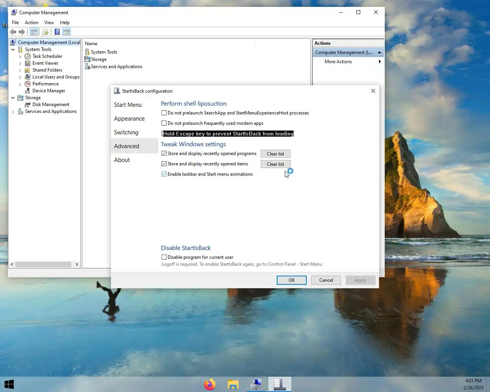
Task: Open the View menu
Action: pos(49,23)
